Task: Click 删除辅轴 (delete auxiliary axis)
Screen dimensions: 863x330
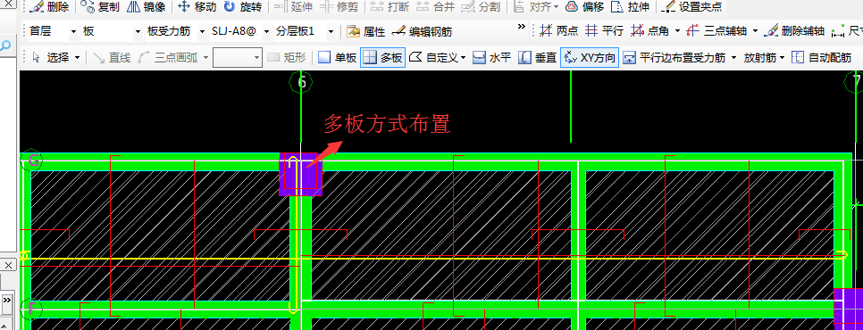Action: click(795, 31)
